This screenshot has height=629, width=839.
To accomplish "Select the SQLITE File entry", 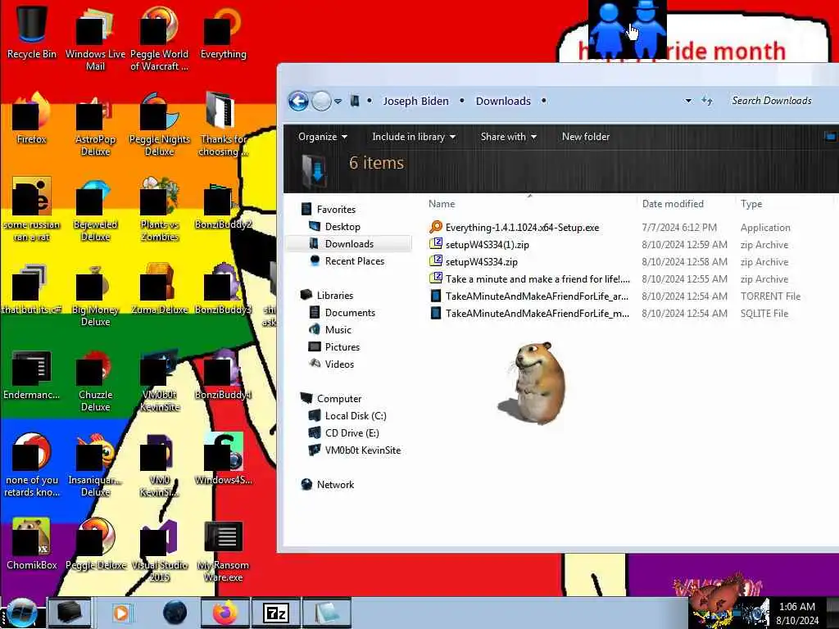I will pyautogui.click(x=529, y=313).
